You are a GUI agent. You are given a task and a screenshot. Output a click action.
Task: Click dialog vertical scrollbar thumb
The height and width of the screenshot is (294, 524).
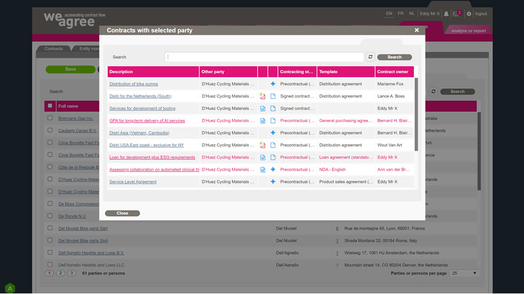416,114
